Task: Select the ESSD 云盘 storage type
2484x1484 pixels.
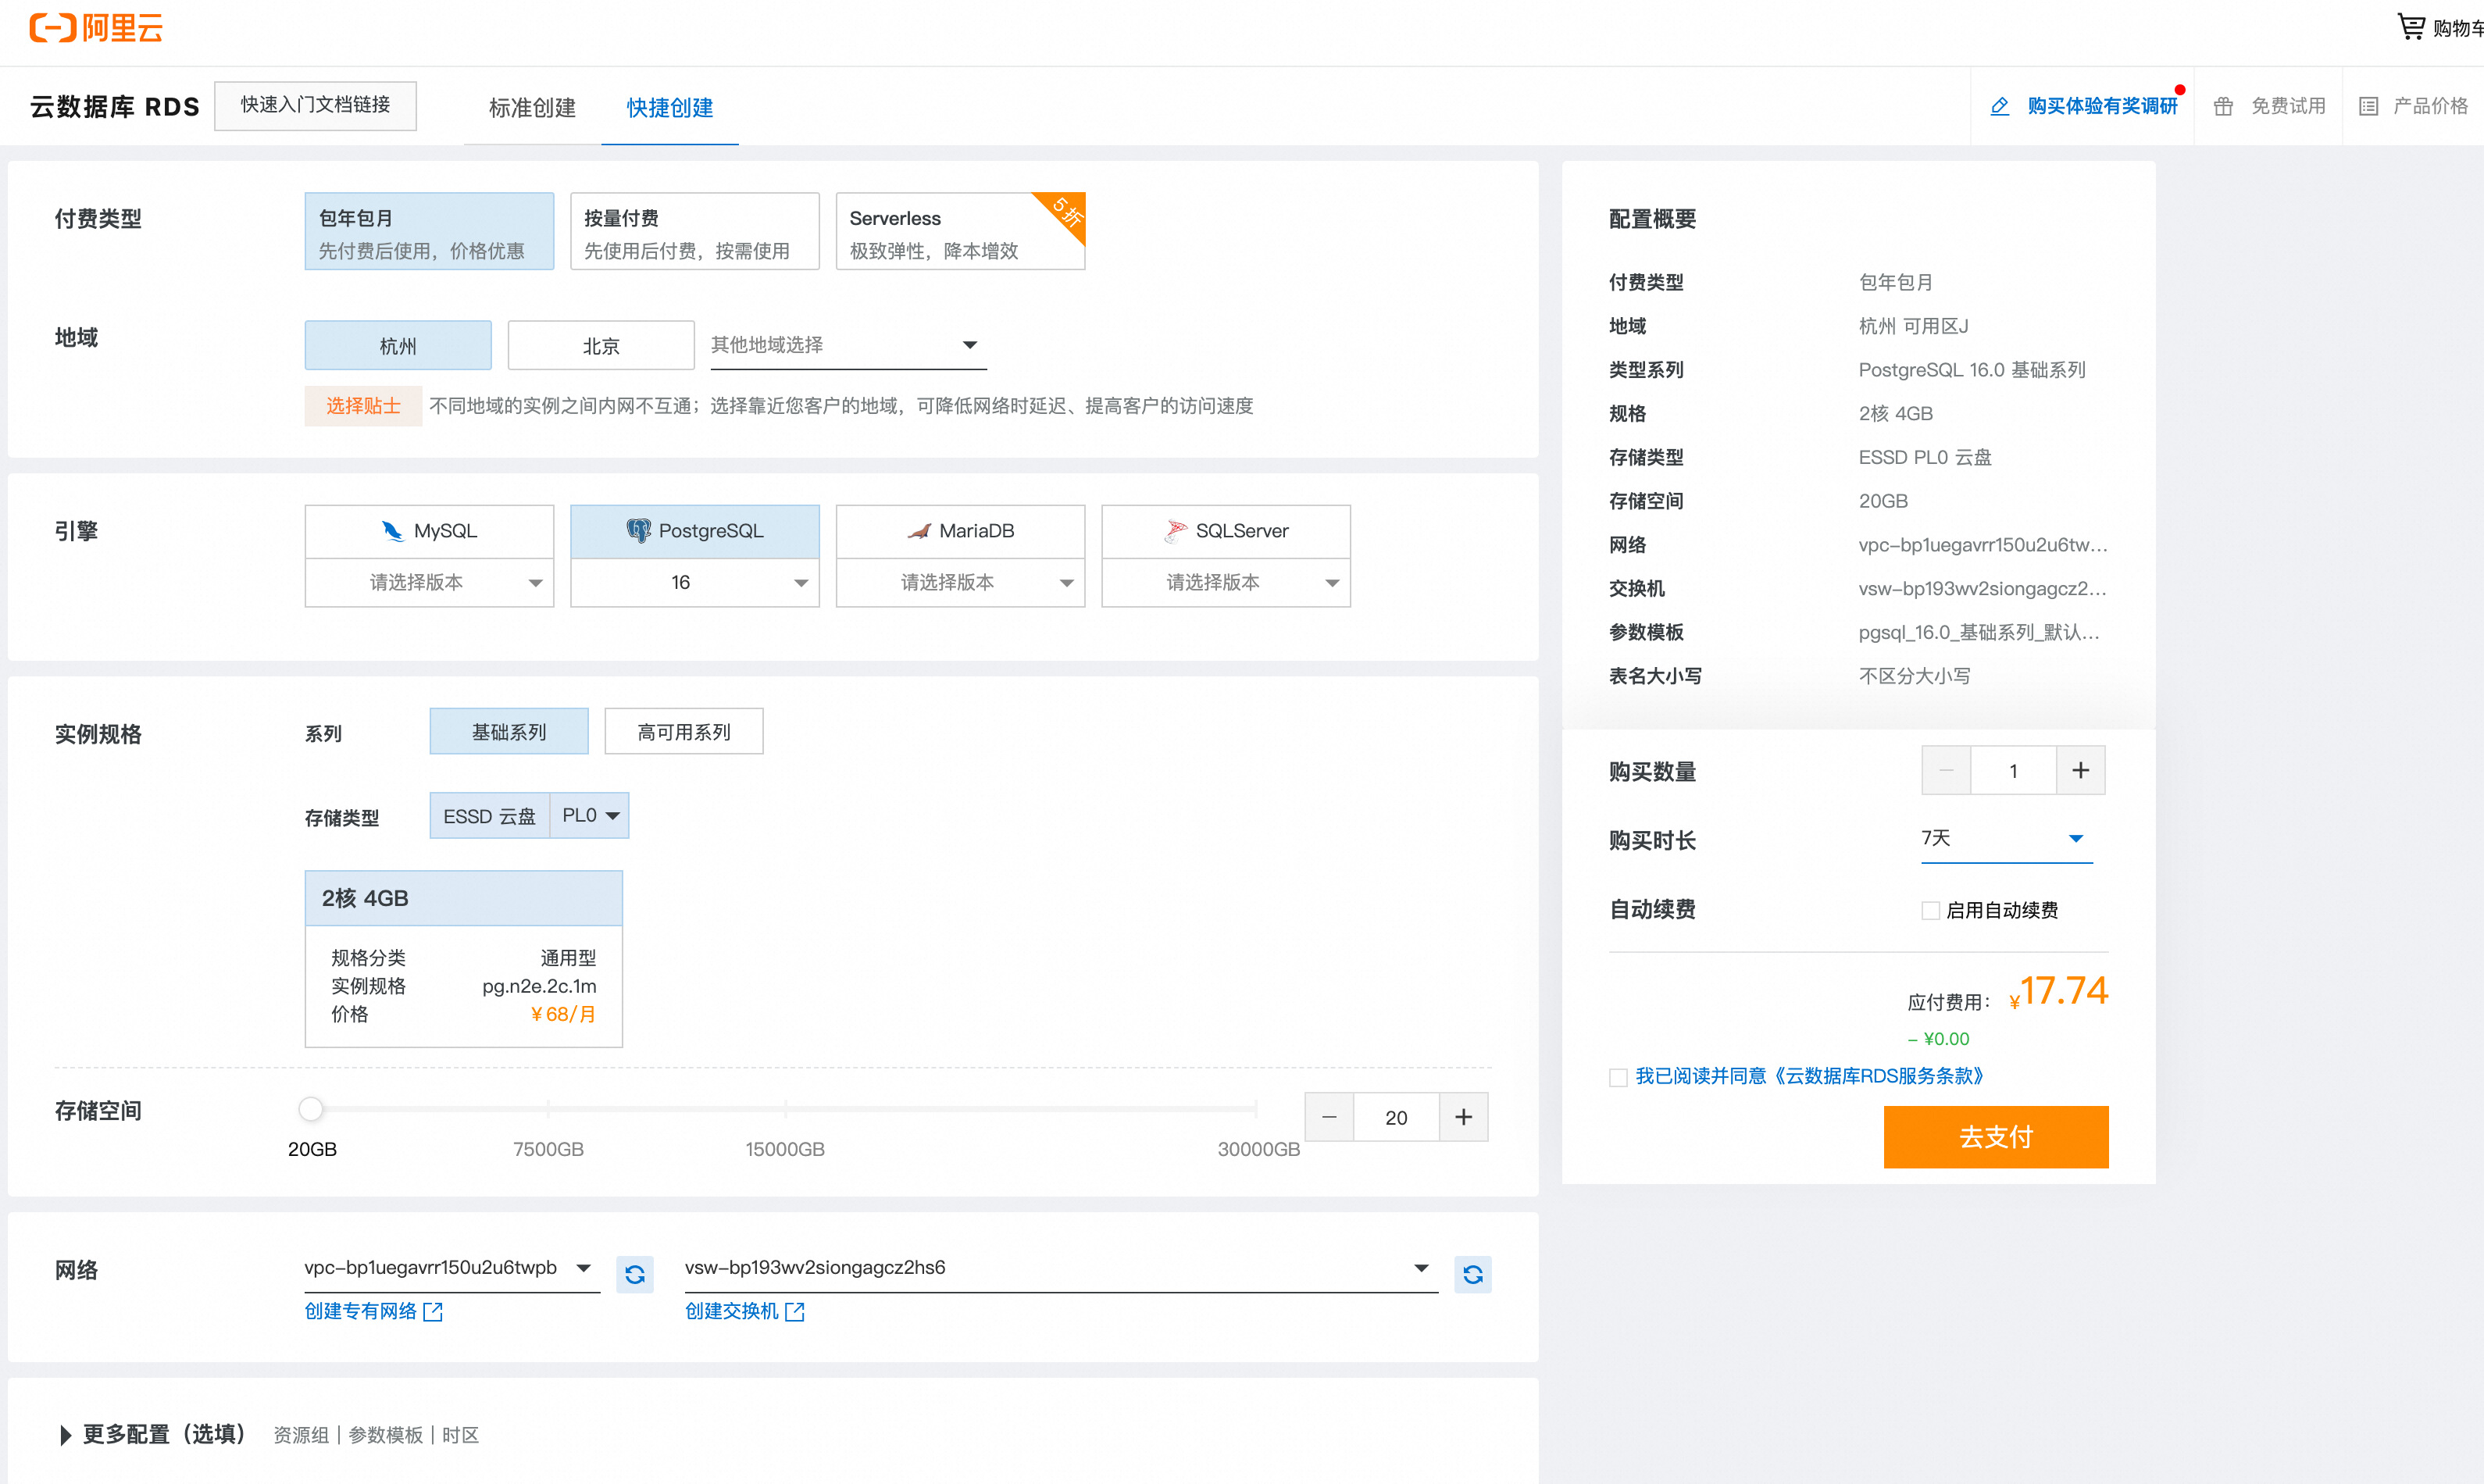Action: click(489, 815)
